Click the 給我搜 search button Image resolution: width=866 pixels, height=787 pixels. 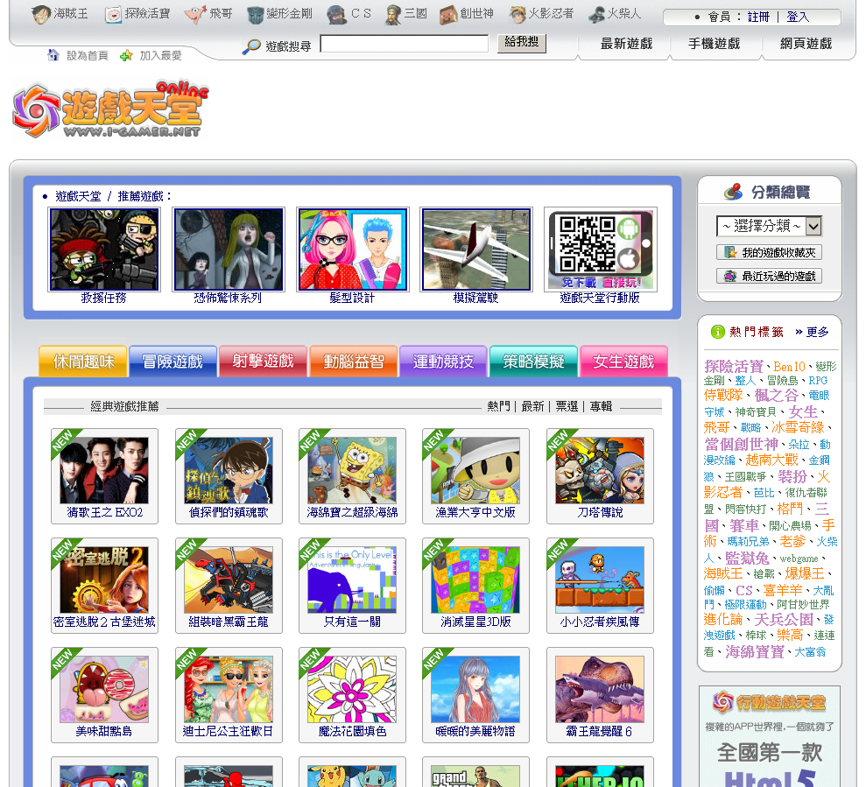point(521,43)
